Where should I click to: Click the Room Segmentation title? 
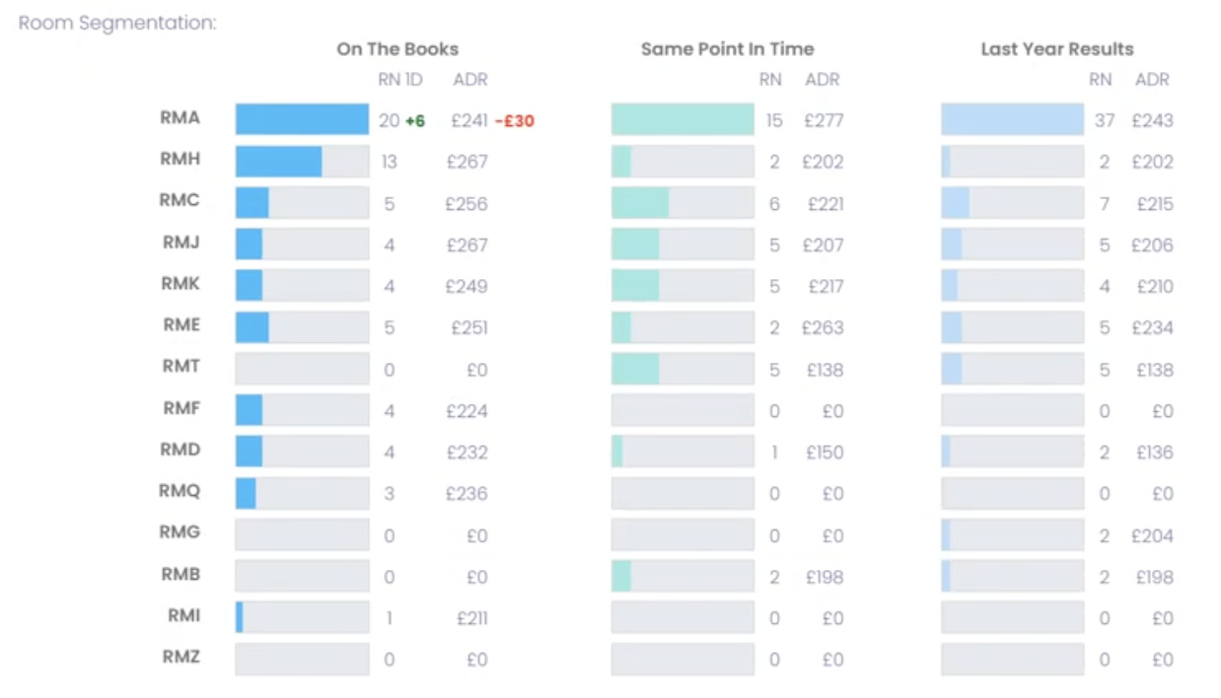[x=117, y=22]
